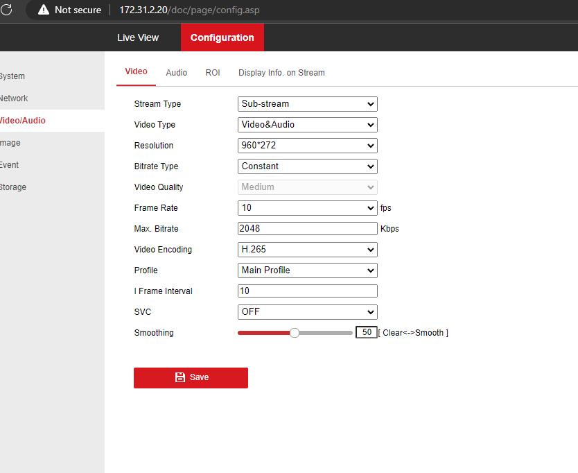This screenshot has height=473, width=578.
Task: Click the browser page reload icon
Action: [x=8, y=10]
